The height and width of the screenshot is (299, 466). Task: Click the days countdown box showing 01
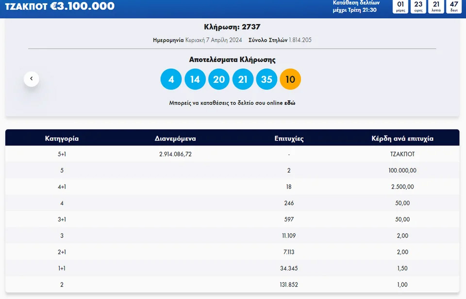point(400,6)
